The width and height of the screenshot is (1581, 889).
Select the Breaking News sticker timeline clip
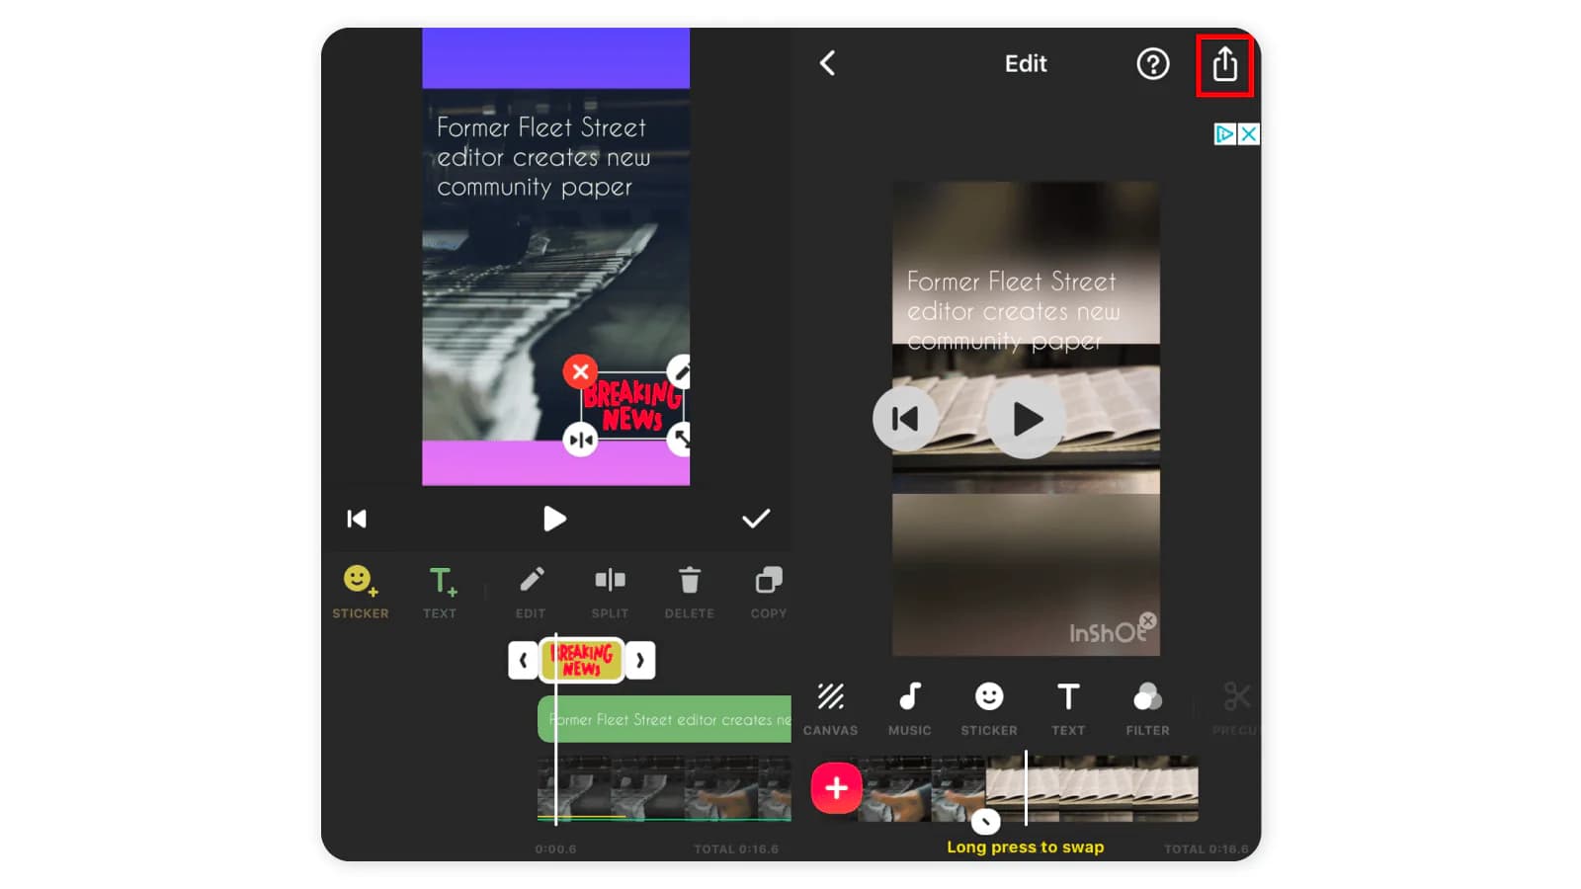[x=582, y=660]
